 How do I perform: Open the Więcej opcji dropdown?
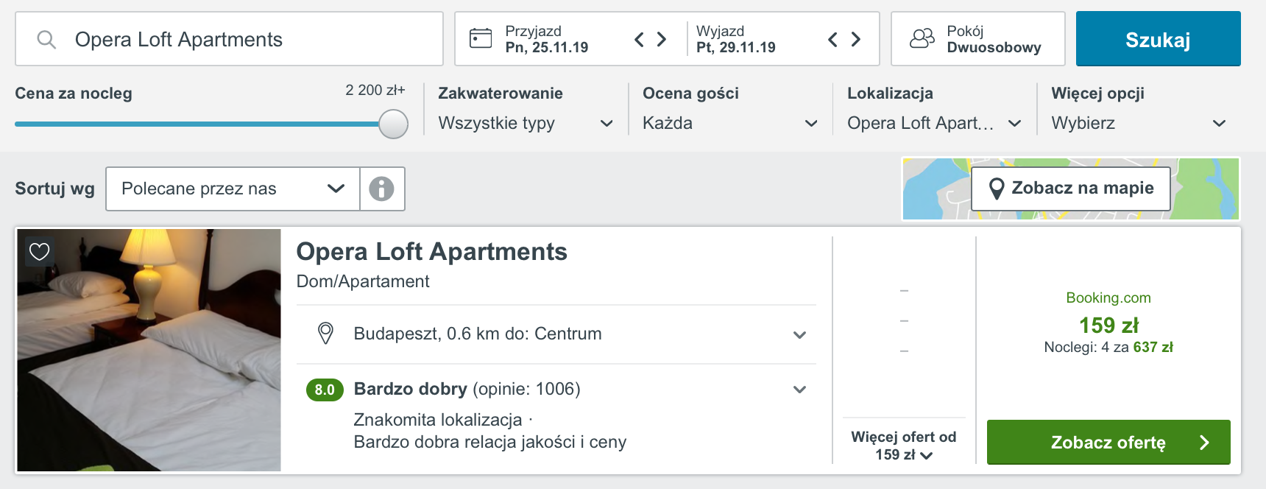(1139, 123)
